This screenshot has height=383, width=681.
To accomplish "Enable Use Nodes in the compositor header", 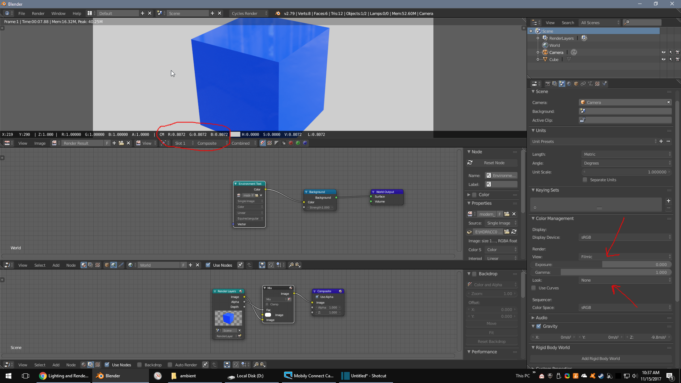I will (107, 365).
